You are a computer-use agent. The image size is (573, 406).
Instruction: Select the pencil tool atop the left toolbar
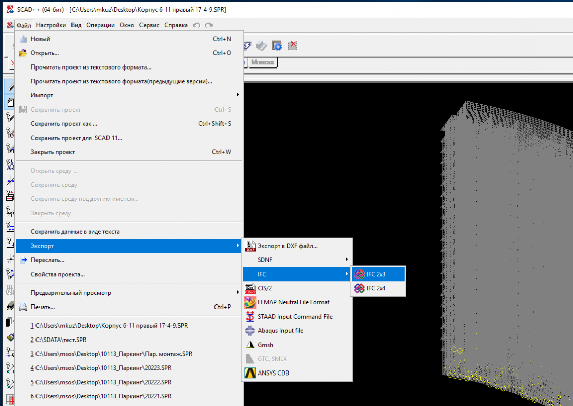coord(10,86)
